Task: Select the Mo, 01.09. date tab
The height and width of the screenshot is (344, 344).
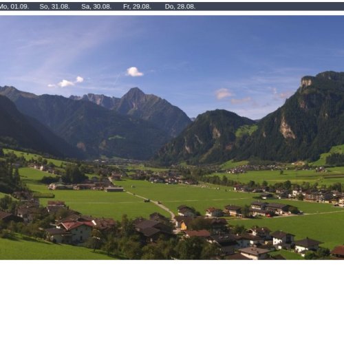Action: [14, 7]
